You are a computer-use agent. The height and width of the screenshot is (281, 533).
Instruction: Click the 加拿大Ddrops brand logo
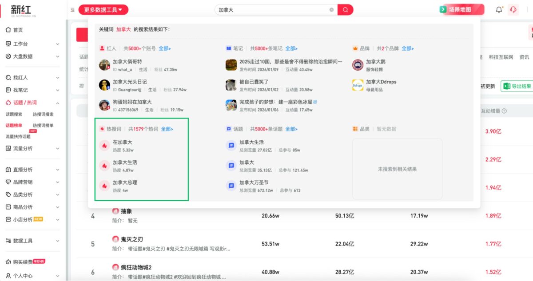(358, 85)
